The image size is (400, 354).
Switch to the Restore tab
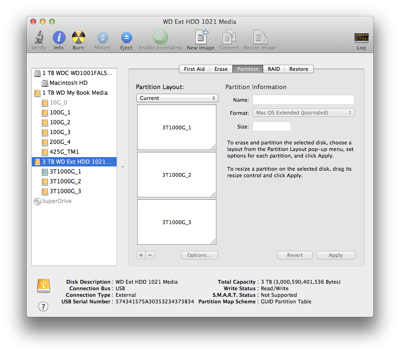coord(299,69)
